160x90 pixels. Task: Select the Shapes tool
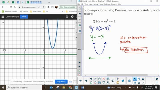pyautogui.click(x=139, y=79)
